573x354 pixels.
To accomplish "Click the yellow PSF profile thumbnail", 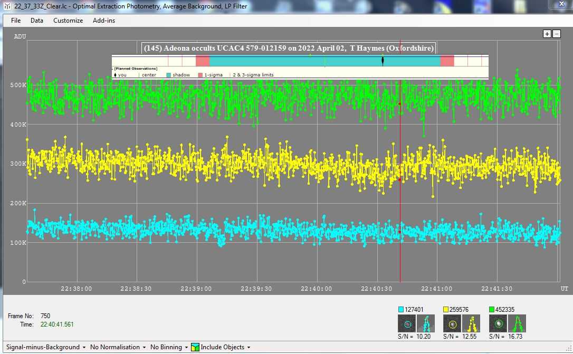I will pyautogui.click(x=472, y=323).
